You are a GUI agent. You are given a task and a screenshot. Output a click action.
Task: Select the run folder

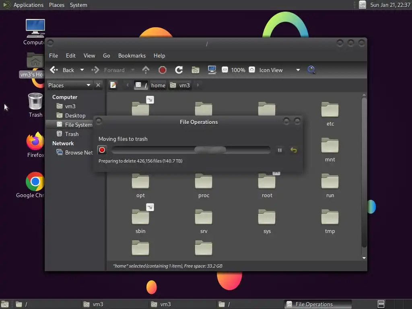tap(330, 185)
